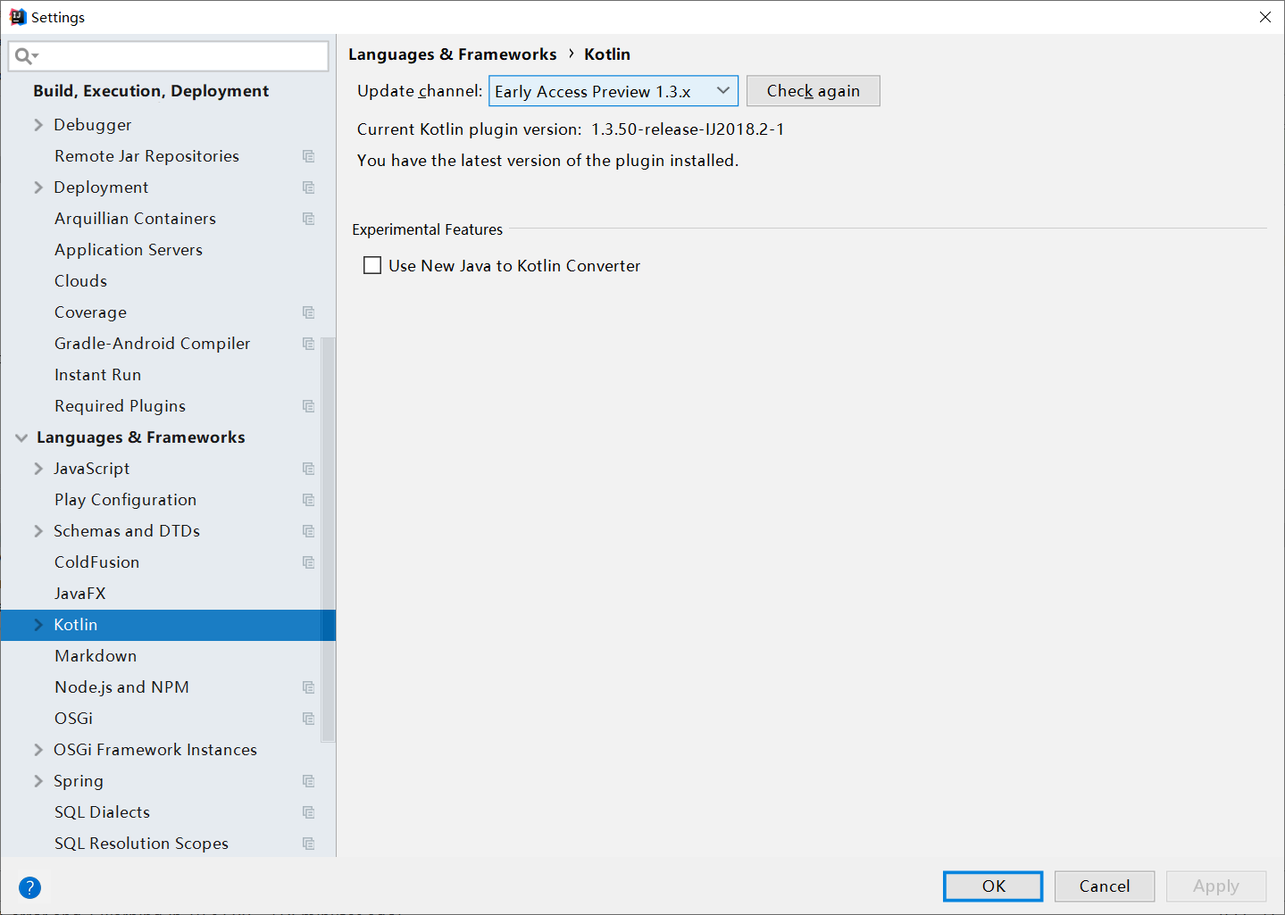Click project-level icon beside SQL Dialects
Image resolution: width=1285 pixels, height=915 pixels.
[308, 812]
